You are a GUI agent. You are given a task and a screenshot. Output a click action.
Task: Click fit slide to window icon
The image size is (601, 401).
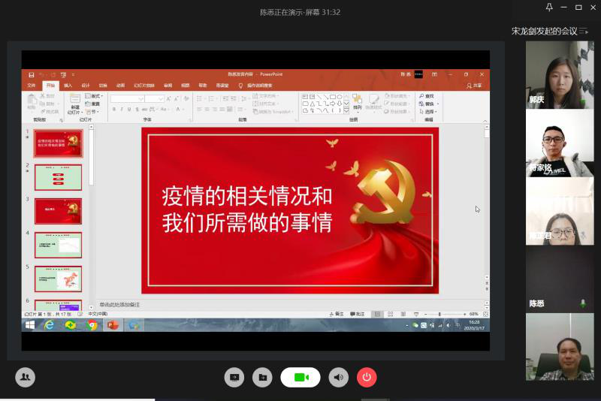pos(485,314)
